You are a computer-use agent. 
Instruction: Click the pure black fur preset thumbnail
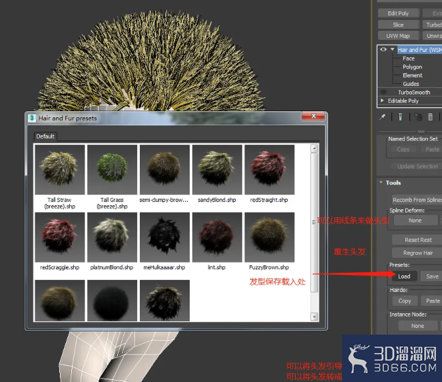click(x=112, y=301)
